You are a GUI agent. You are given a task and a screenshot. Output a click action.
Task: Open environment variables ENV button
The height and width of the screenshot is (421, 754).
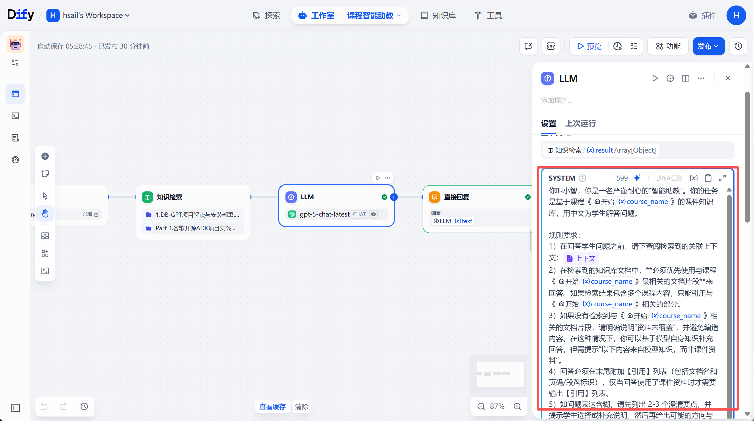pyautogui.click(x=551, y=46)
